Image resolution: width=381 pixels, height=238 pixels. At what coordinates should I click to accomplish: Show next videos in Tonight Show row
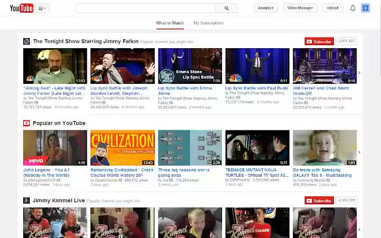359,73
